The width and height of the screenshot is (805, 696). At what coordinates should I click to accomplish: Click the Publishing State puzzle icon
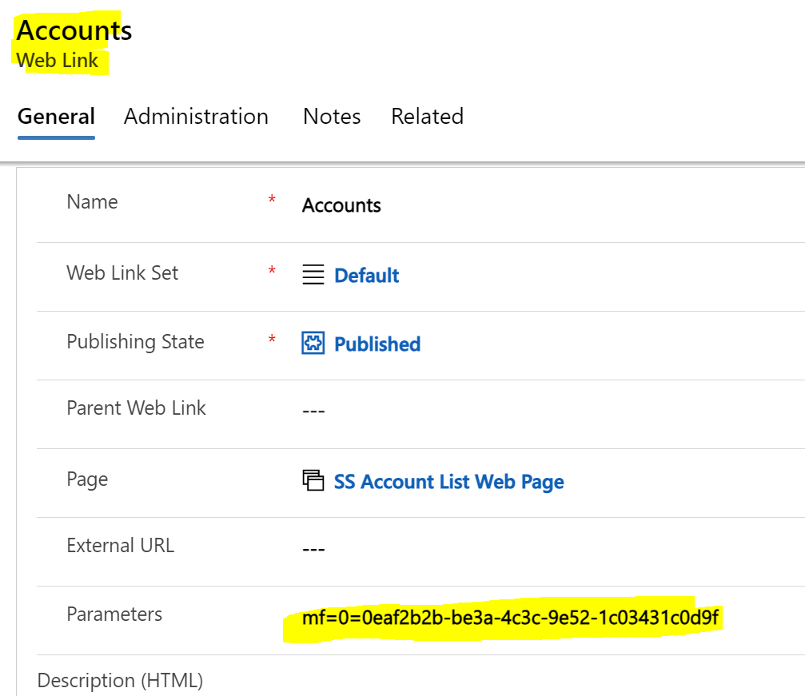click(x=313, y=344)
